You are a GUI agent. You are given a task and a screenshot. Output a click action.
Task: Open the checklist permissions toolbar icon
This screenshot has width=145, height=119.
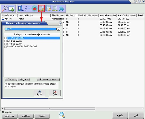28,8
